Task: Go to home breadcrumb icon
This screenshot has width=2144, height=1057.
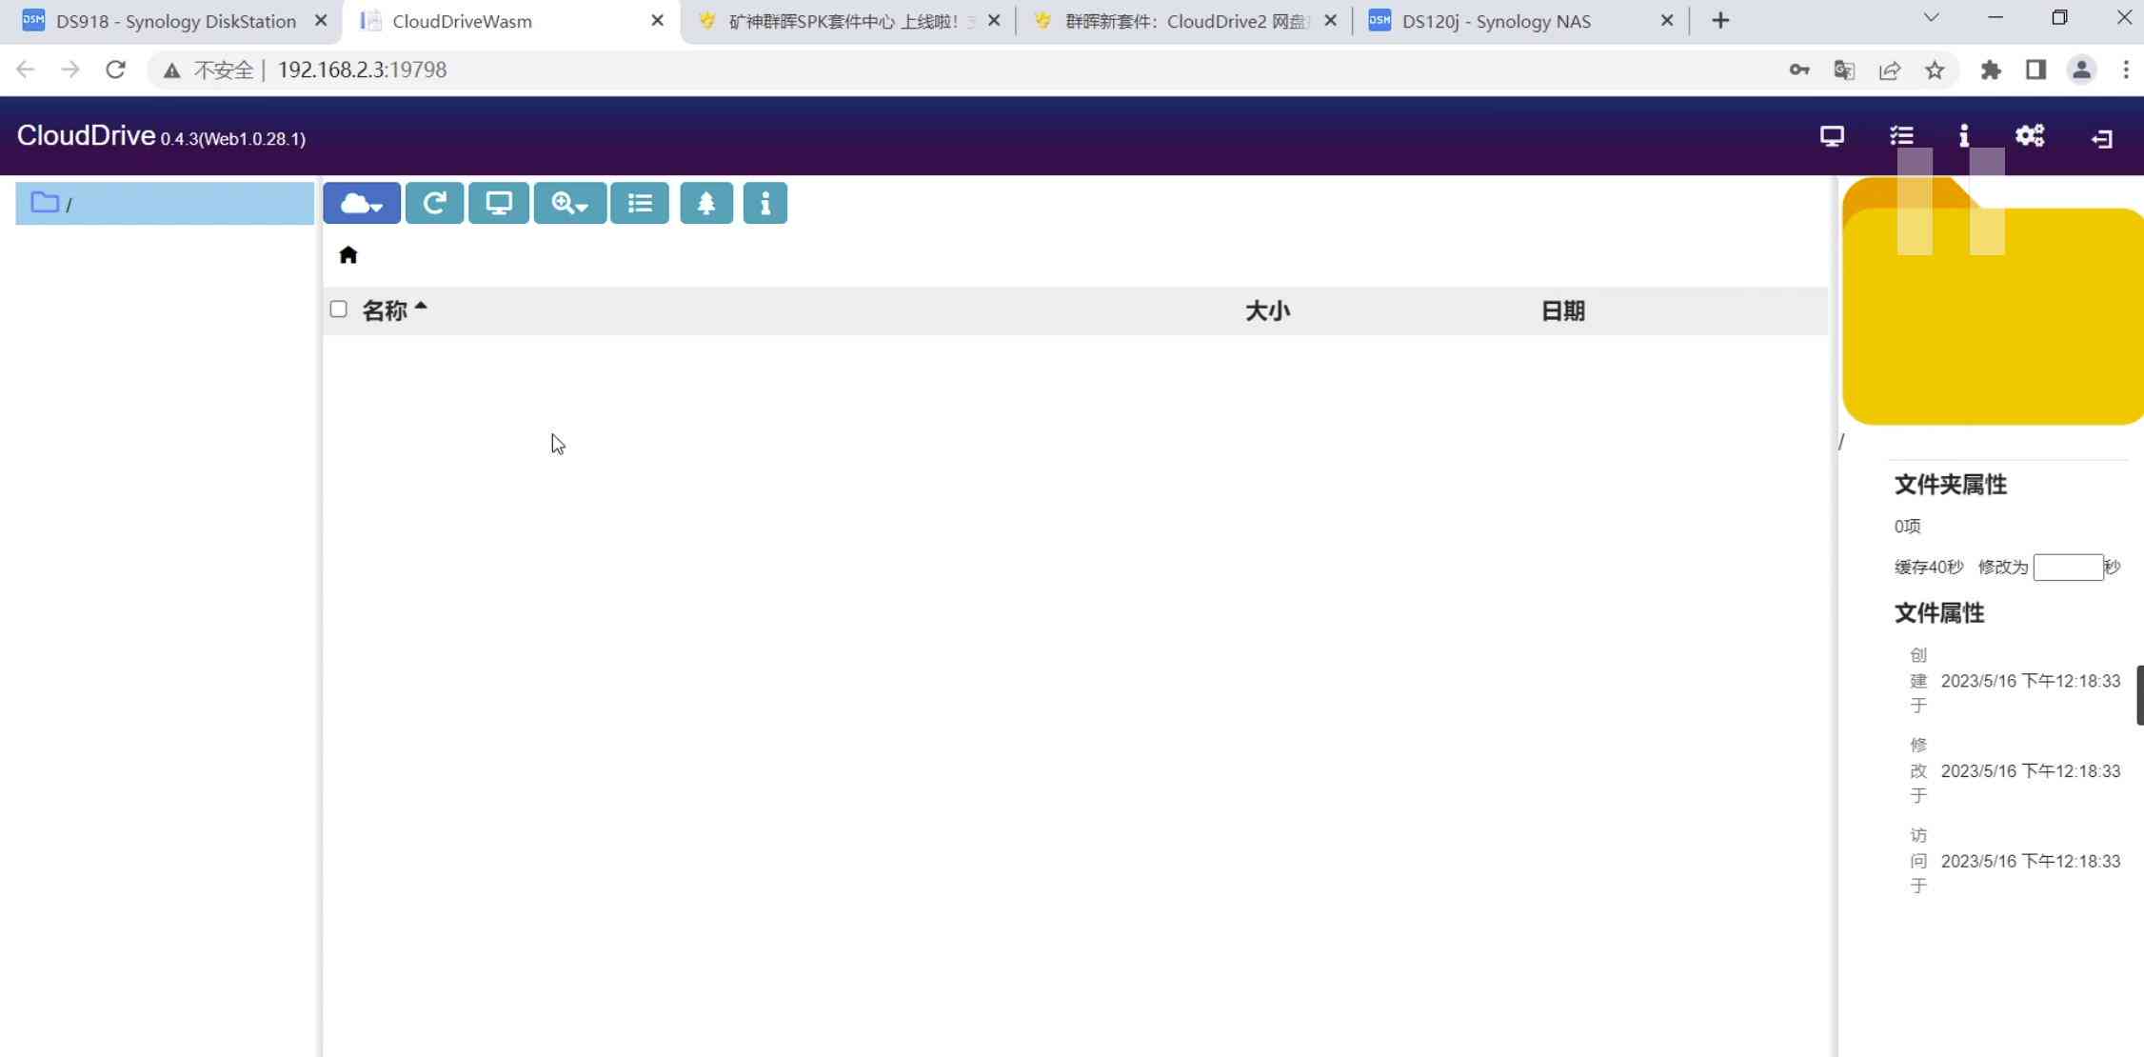Action: pos(348,254)
